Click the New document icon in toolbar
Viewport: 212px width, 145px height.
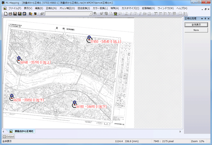tap(6, 13)
